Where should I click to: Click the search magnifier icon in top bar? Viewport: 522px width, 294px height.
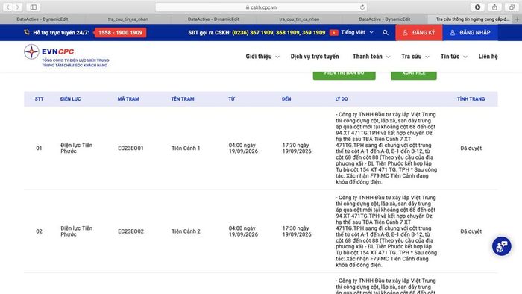(386, 33)
